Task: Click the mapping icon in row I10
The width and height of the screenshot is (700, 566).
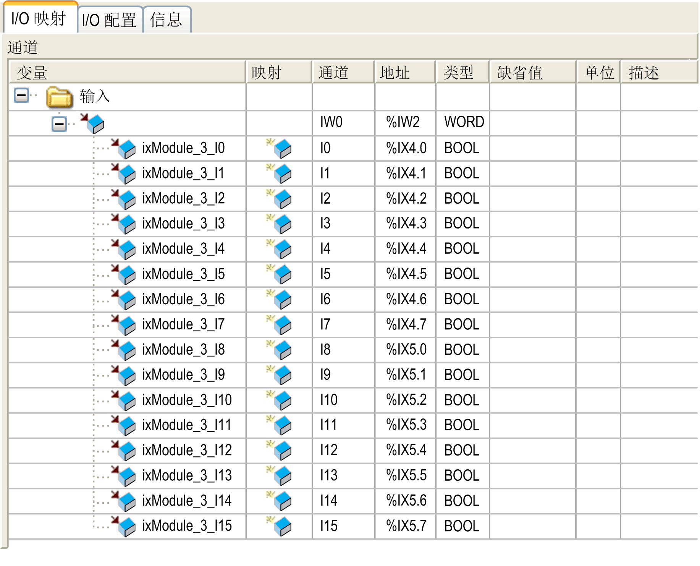Action: [x=280, y=400]
